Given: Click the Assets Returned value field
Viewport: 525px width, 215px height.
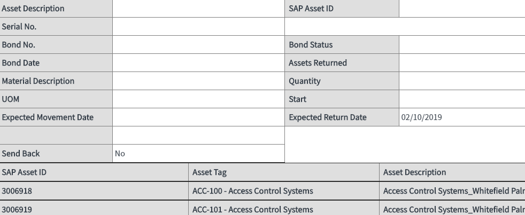Looking at the screenshot, I should (x=462, y=62).
